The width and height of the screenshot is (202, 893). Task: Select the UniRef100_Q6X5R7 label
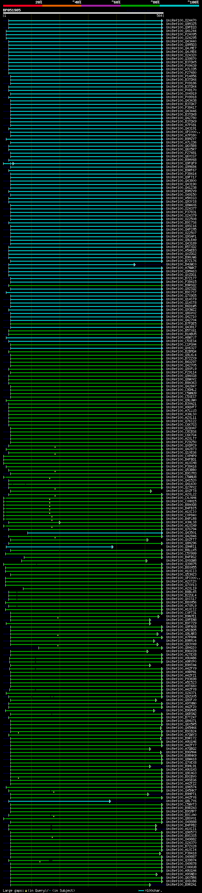point(181,150)
